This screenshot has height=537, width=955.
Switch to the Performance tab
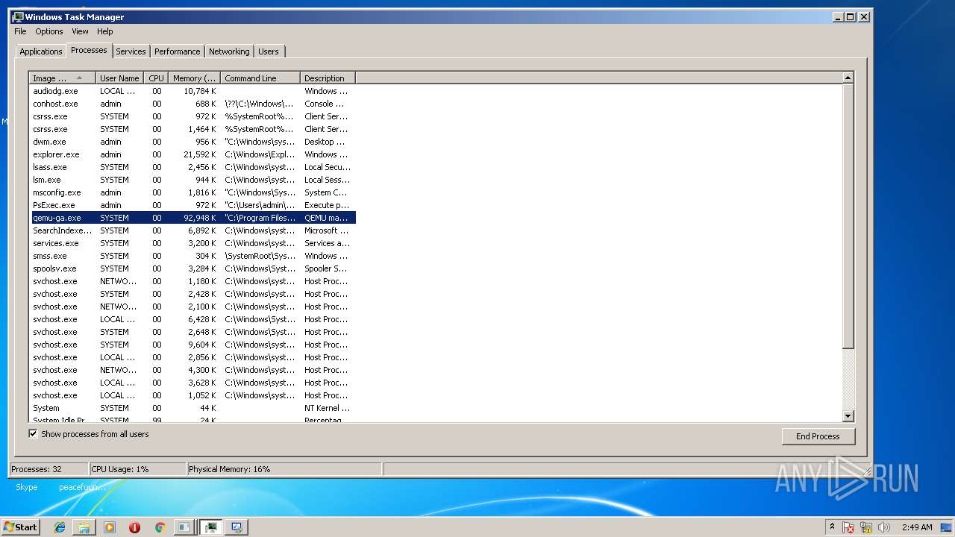click(178, 51)
